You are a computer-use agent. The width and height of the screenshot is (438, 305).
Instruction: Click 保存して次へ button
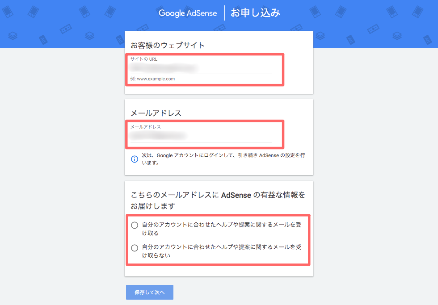150,292
